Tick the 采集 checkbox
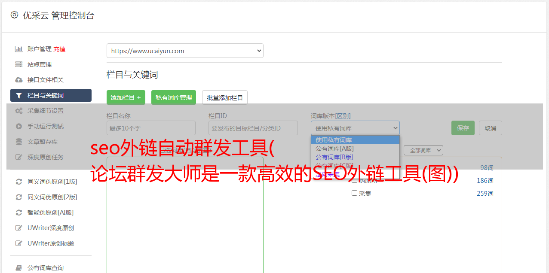 (x=355, y=193)
